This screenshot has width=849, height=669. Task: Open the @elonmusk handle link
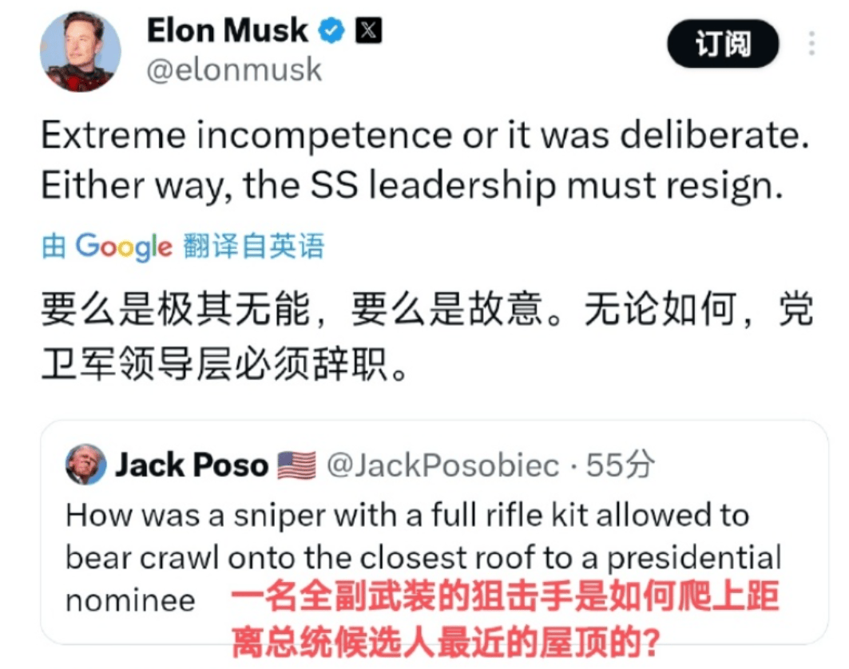tap(235, 70)
